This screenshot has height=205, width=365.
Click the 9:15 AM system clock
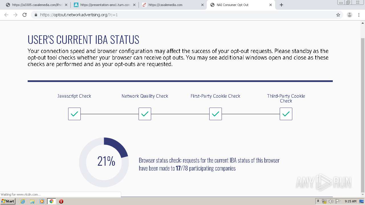[x=350, y=201]
